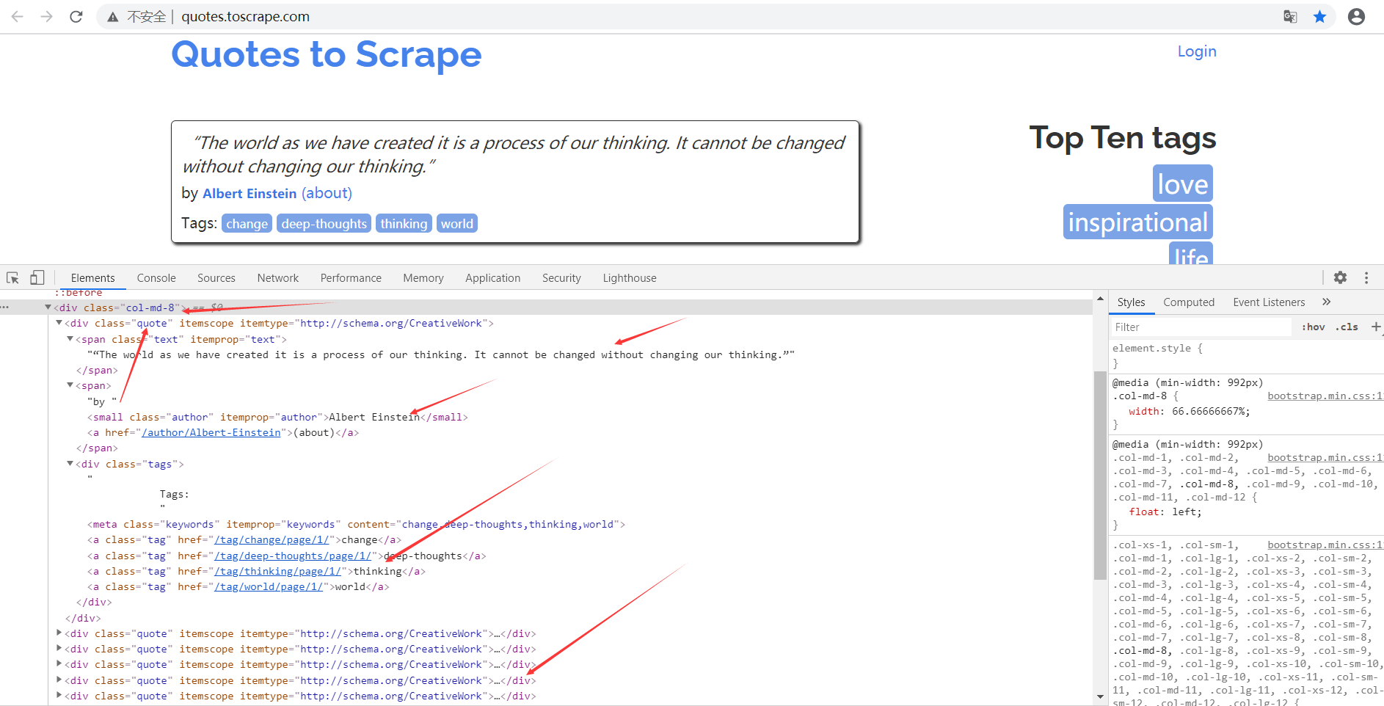Screen dimensions: 1384x706
Task: Show more Styles pane tabs chevron
Action: click(1326, 302)
